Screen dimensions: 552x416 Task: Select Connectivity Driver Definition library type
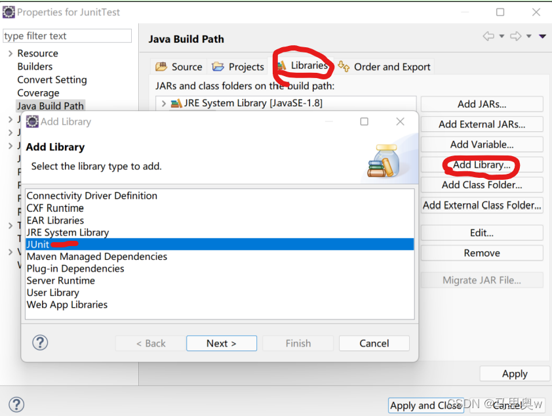92,196
